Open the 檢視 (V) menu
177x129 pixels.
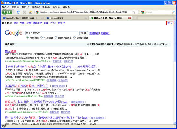26,7
